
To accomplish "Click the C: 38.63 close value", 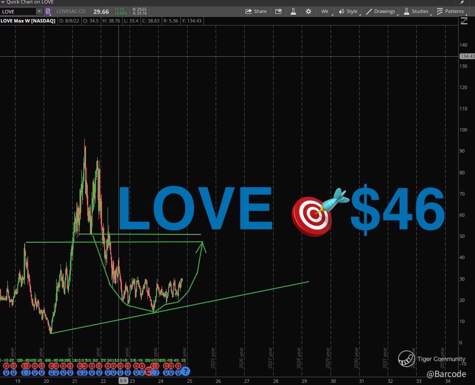I will click(x=150, y=21).
